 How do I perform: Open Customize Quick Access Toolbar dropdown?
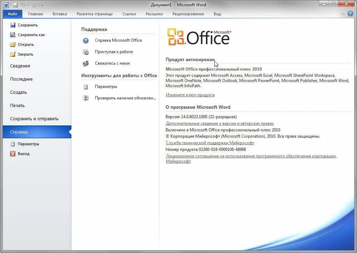(x=42, y=5)
